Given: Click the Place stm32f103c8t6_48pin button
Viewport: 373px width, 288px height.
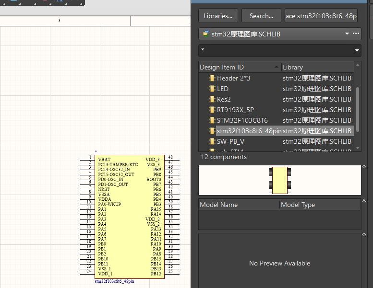Looking at the screenshot, I should click(321, 16).
